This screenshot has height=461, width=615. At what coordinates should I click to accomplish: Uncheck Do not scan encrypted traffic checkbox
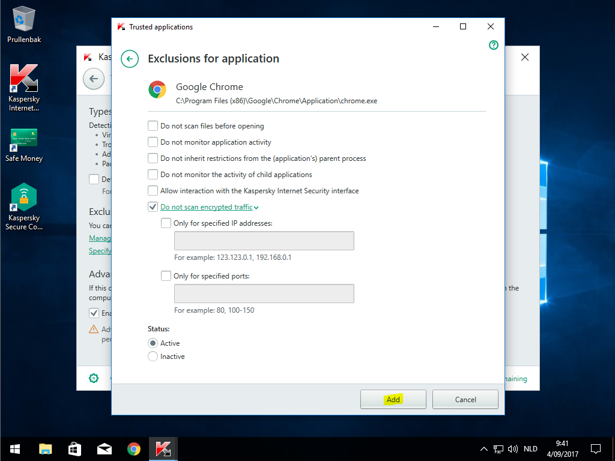[x=153, y=206]
